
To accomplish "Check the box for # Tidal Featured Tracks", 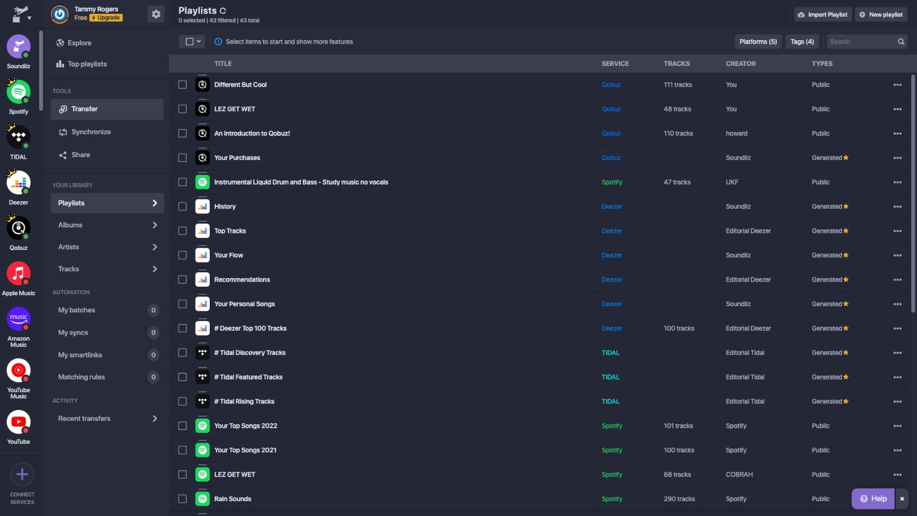I will click(182, 377).
